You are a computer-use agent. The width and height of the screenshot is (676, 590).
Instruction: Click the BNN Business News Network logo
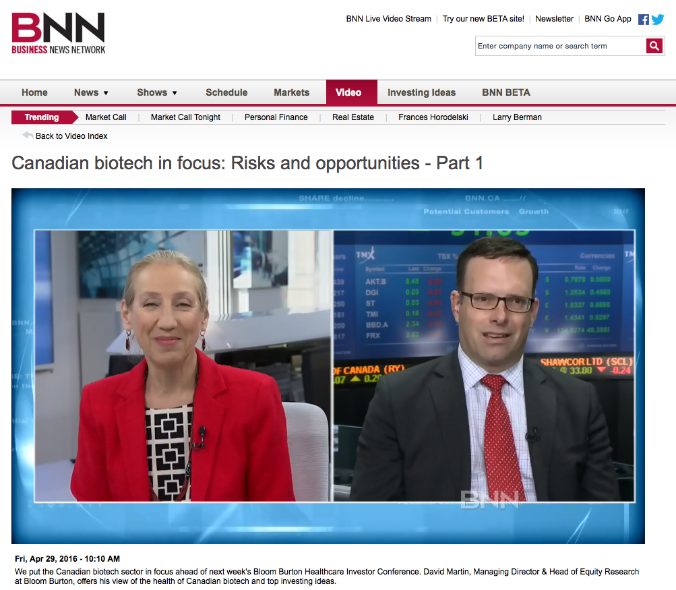(58, 33)
